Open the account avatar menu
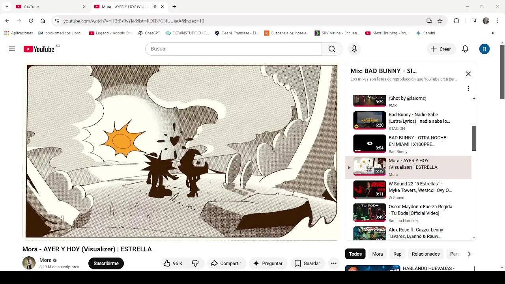Screen dimensions: 505x284 [484, 49]
